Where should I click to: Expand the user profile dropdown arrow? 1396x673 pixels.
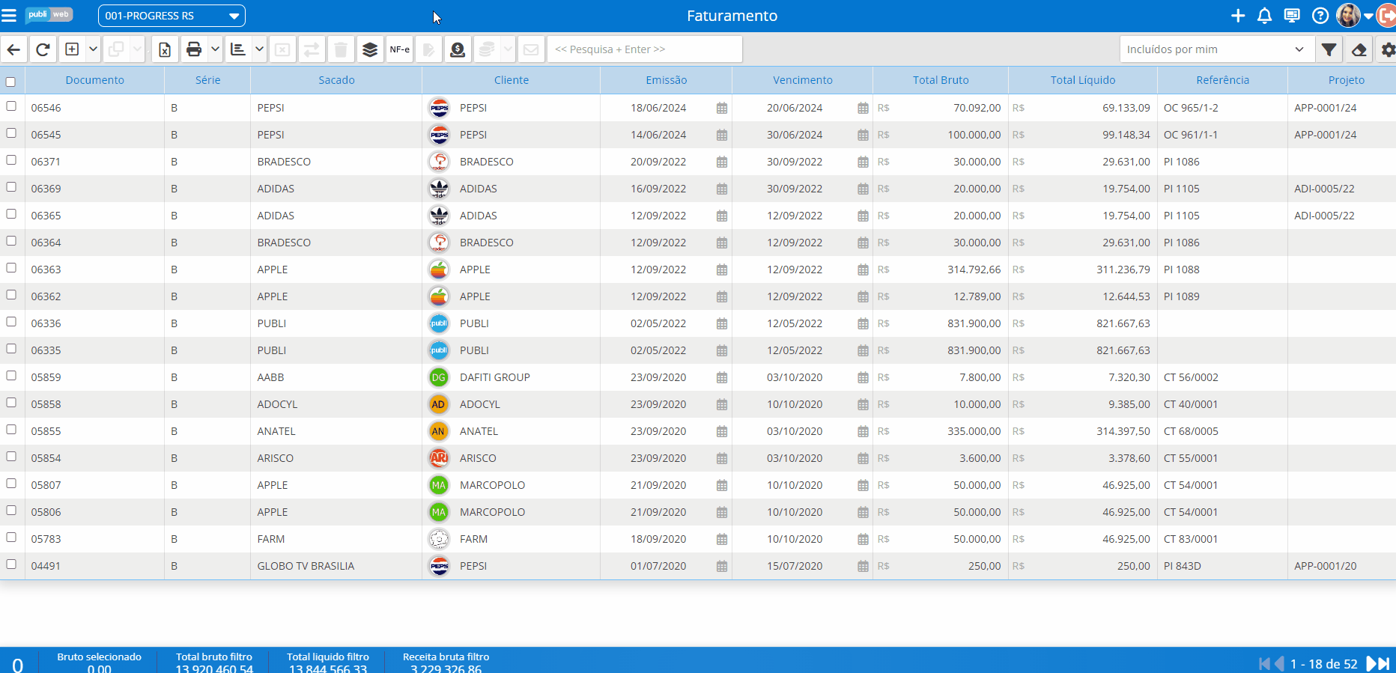tap(1368, 16)
